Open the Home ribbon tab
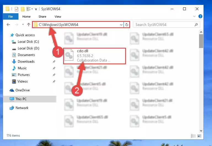212x146 pixels. tap(26, 17)
